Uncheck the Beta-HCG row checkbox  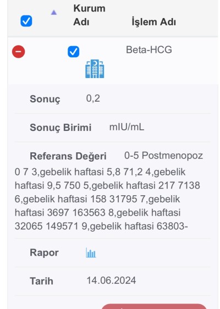coord(74,52)
